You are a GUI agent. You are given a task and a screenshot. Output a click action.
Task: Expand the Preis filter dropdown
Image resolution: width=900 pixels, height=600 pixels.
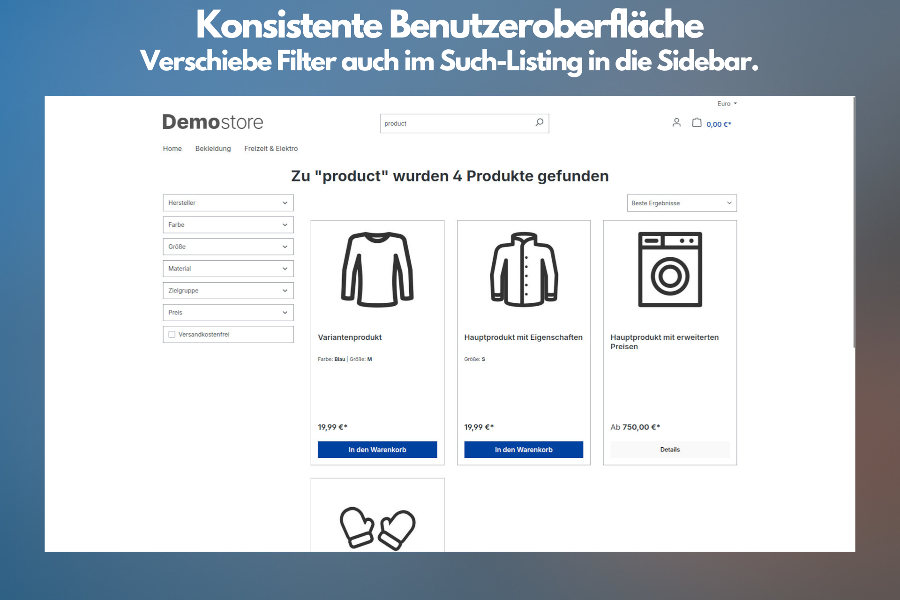(228, 313)
